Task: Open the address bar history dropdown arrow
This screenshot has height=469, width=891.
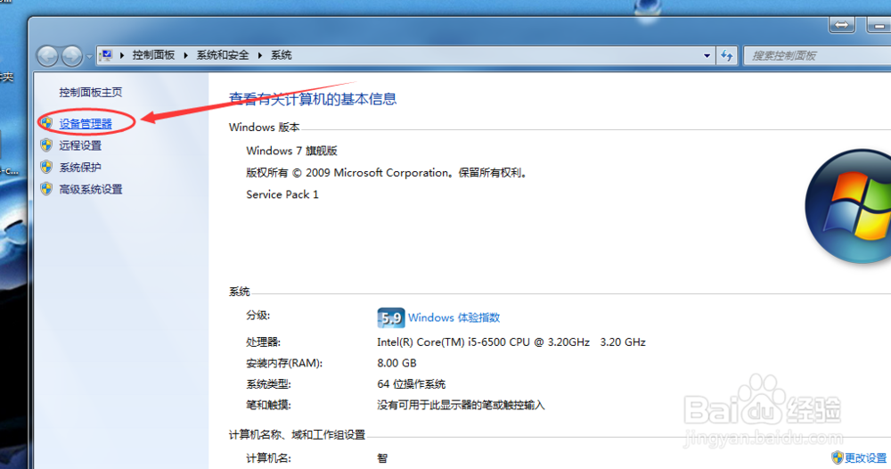Action: click(x=707, y=55)
